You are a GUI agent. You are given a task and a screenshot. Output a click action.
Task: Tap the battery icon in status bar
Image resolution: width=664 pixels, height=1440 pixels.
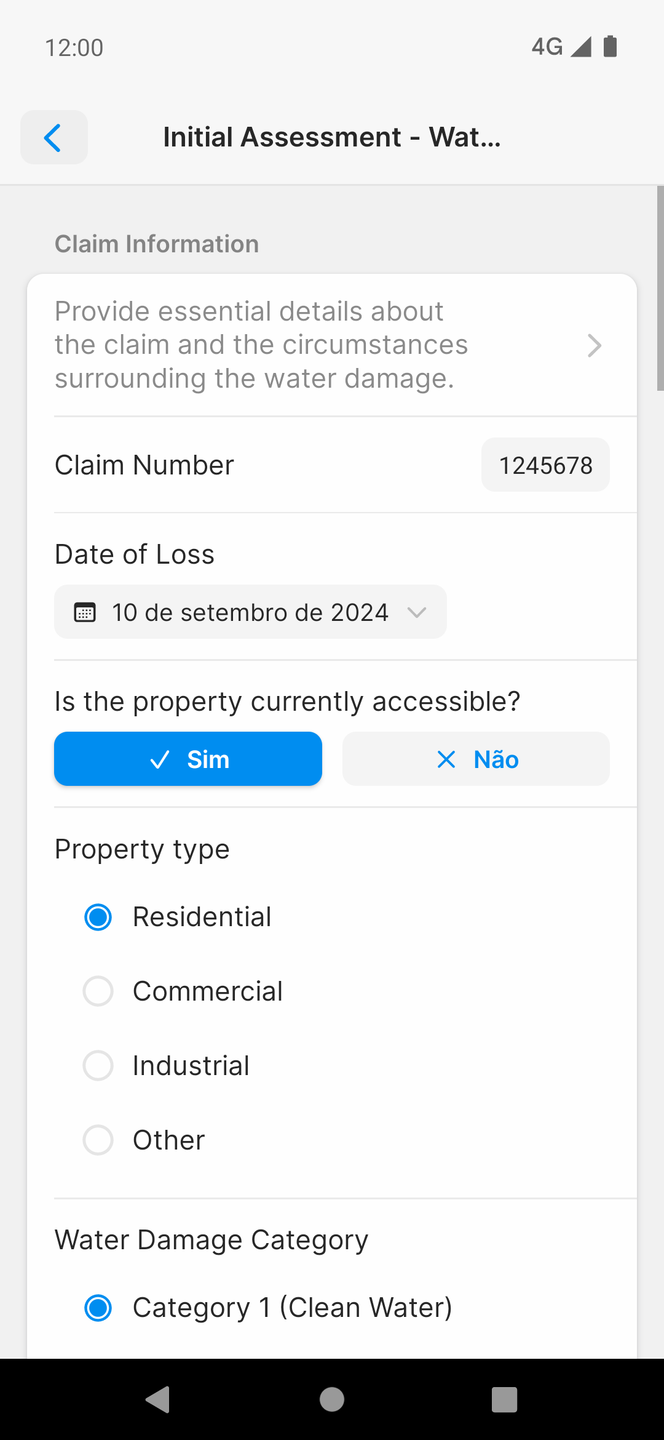tap(610, 46)
